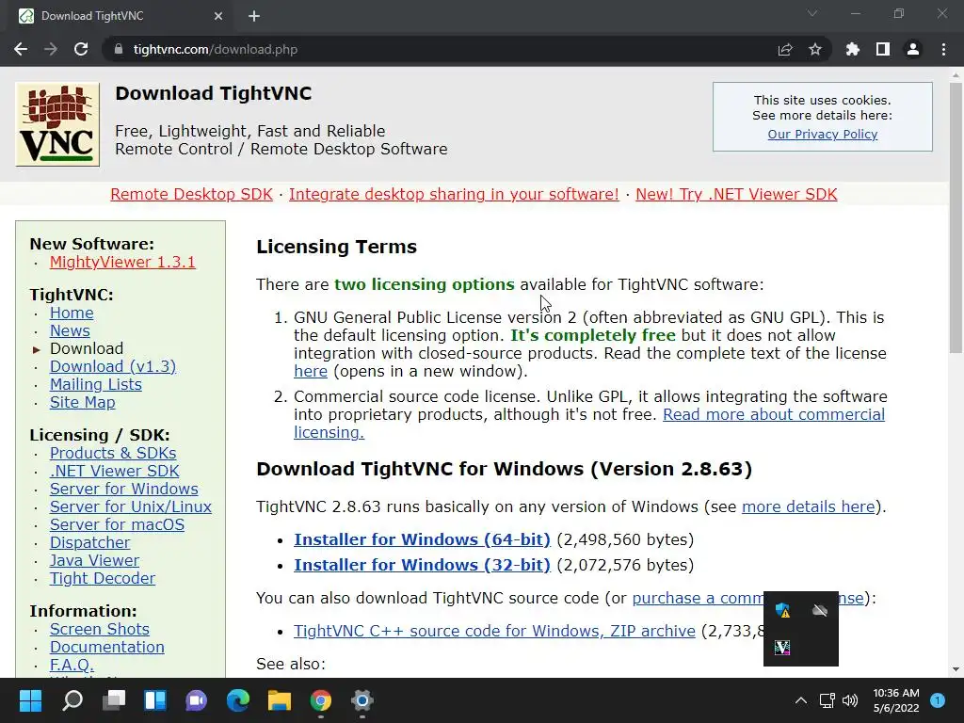Open Documentation sidebar link
Image resolution: width=964 pixels, height=723 pixels.
[107, 647]
